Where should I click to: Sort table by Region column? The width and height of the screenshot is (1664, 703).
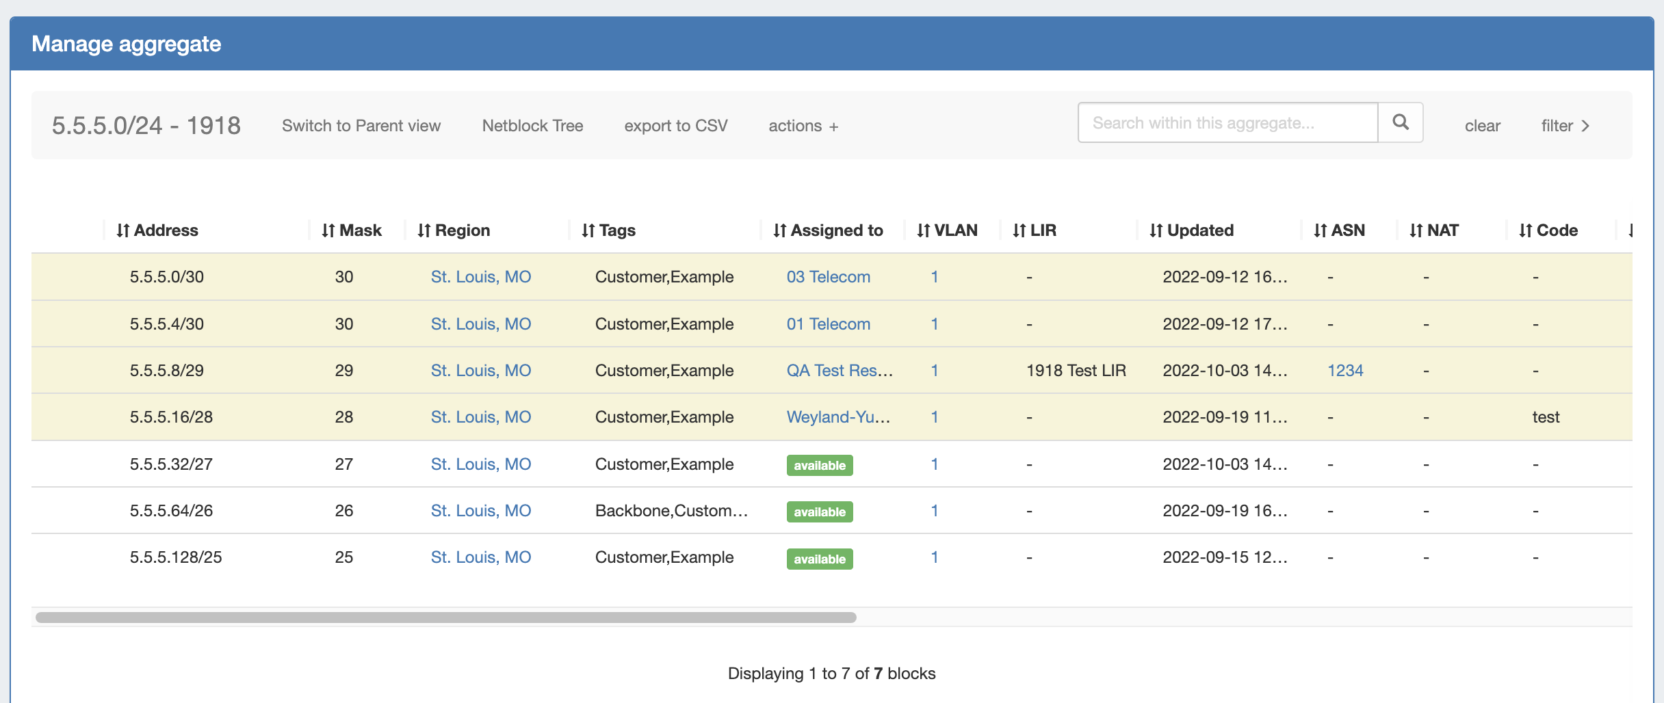[454, 230]
